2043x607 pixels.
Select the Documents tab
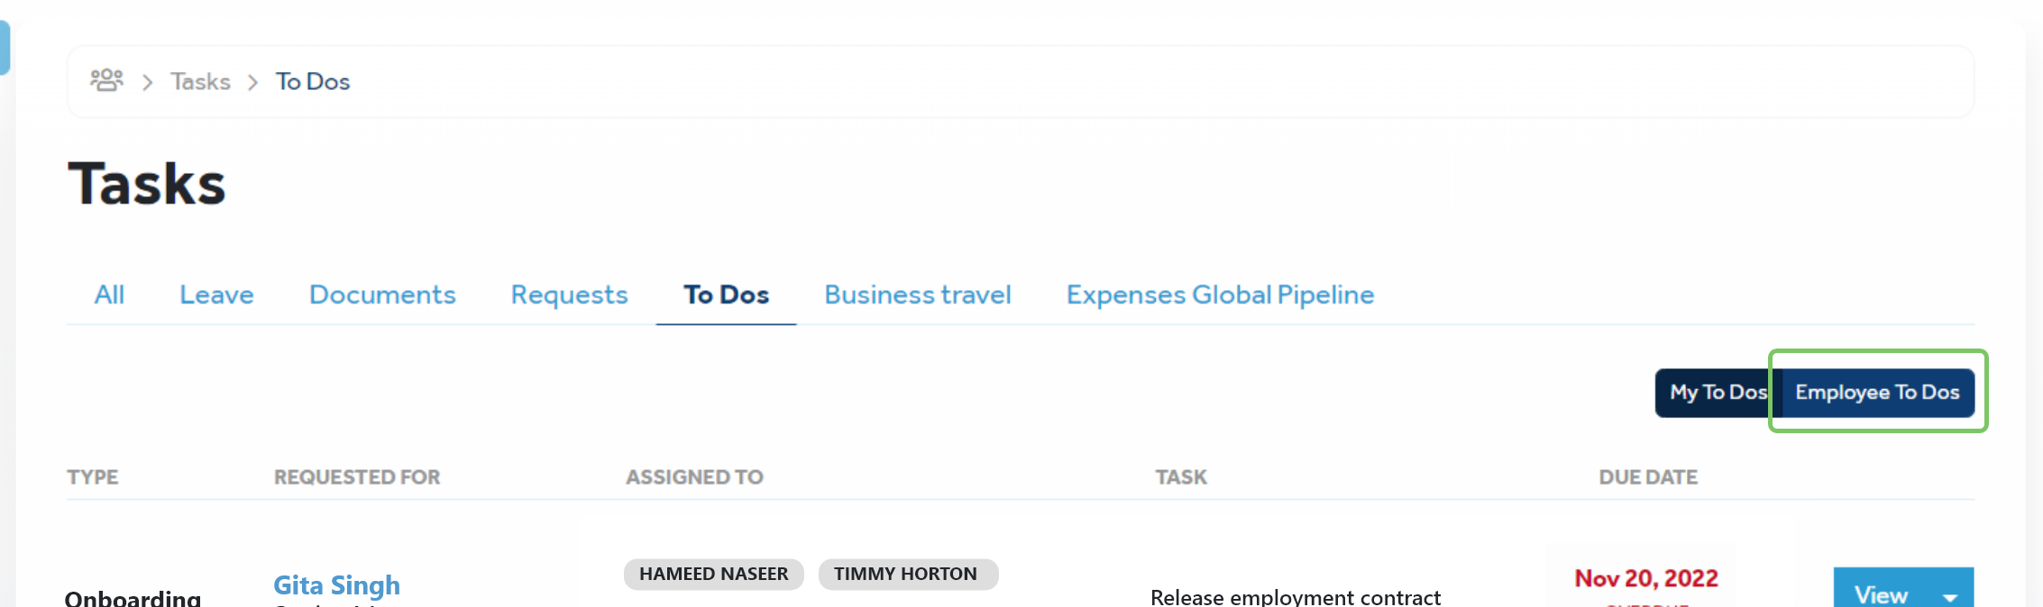382,294
